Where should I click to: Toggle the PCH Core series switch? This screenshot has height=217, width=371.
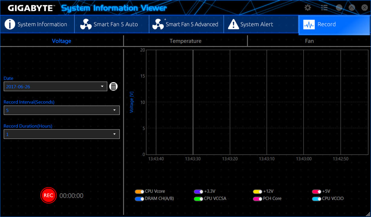(x=257, y=199)
